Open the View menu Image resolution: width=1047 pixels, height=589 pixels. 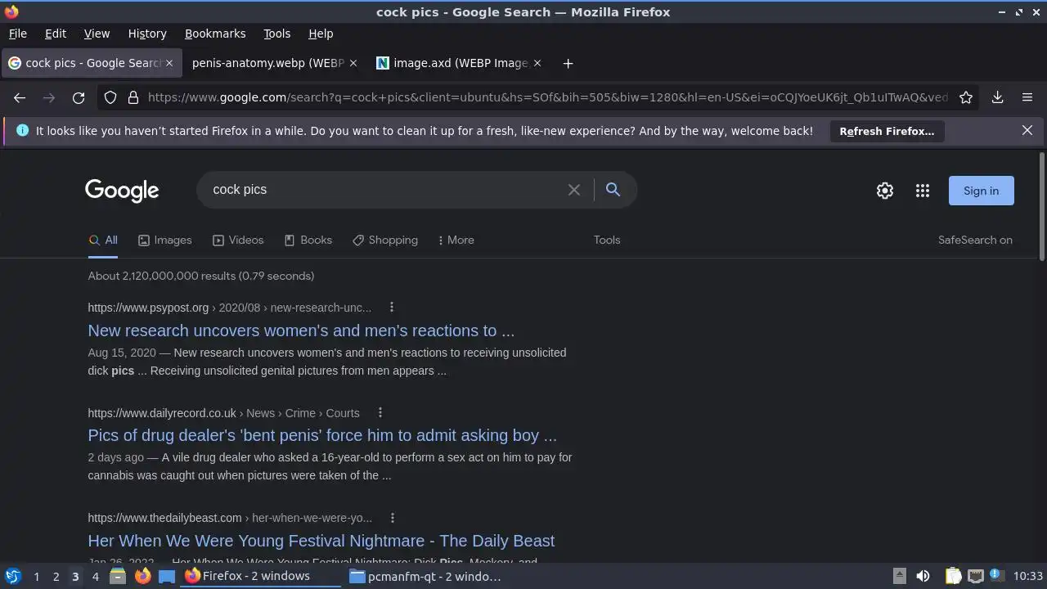click(x=97, y=34)
